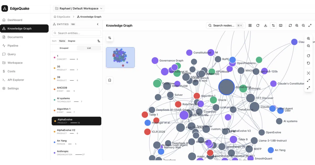This screenshot has height=165, width=315.
Task: Sort entities by Degree
Action: pos(71,41)
